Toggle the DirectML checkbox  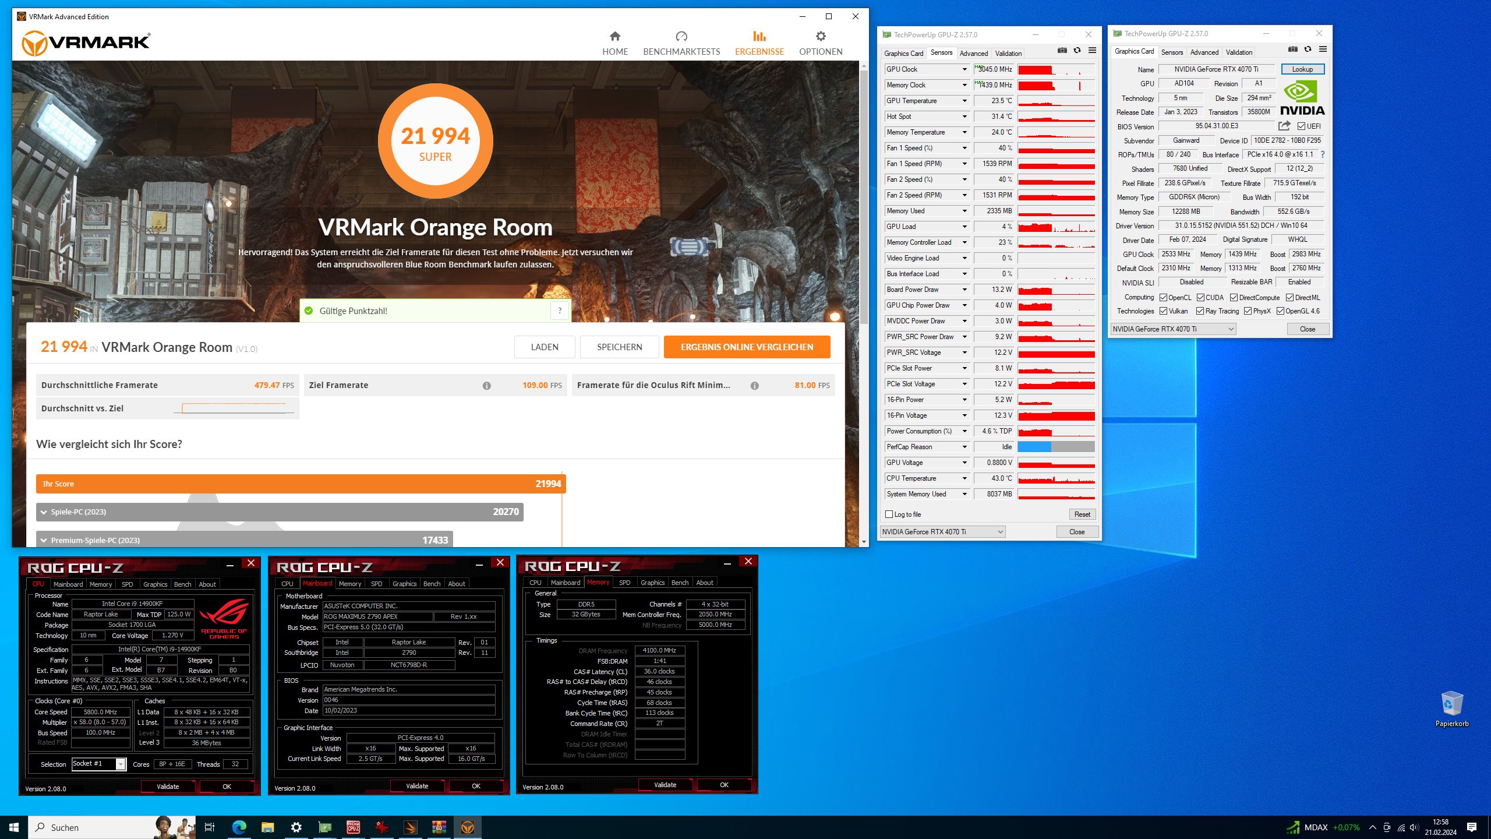tap(1289, 298)
